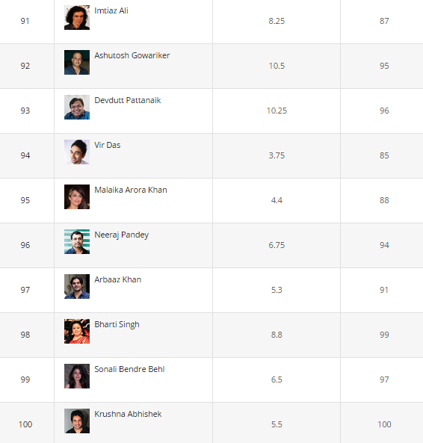423x443 pixels.
Task: Select the Arbaaz Khan name link
Action: tap(118, 279)
